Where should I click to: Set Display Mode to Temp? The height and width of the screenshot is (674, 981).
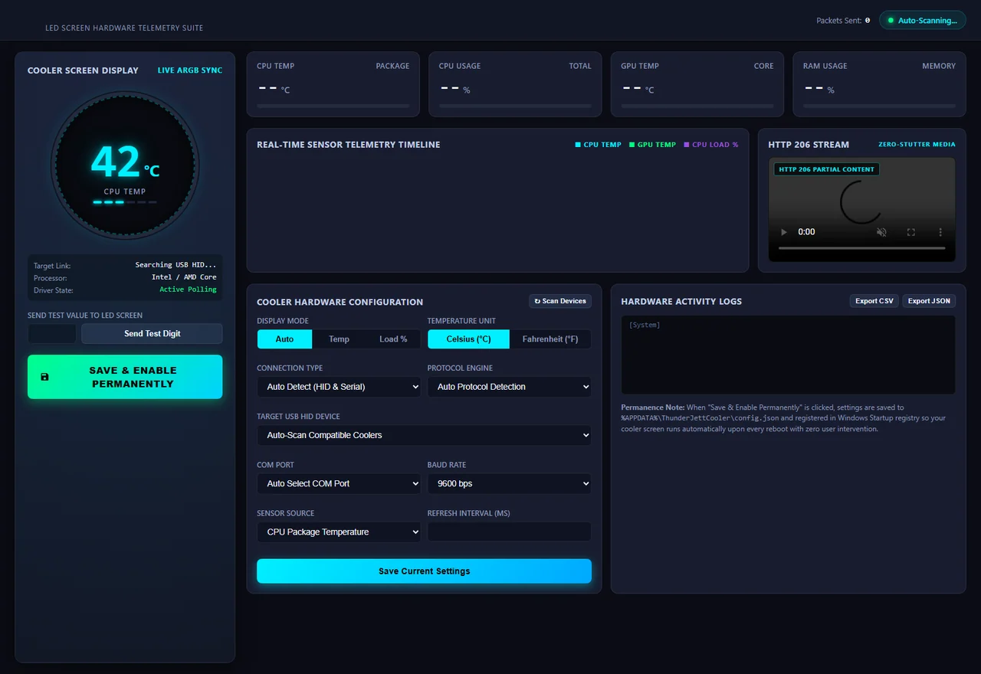(x=339, y=339)
